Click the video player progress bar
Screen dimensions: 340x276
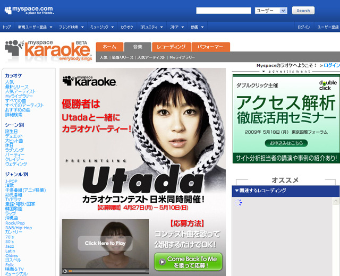click(x=107, y=271)
